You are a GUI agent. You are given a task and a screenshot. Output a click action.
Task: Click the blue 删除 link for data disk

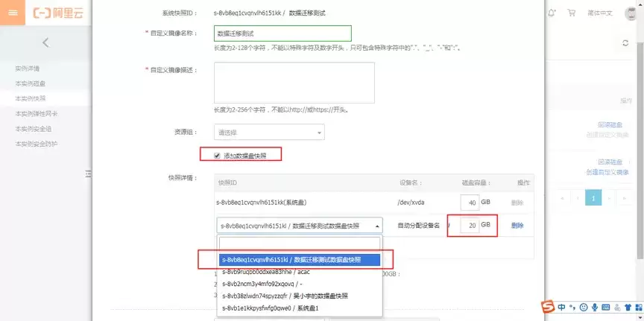517,226
